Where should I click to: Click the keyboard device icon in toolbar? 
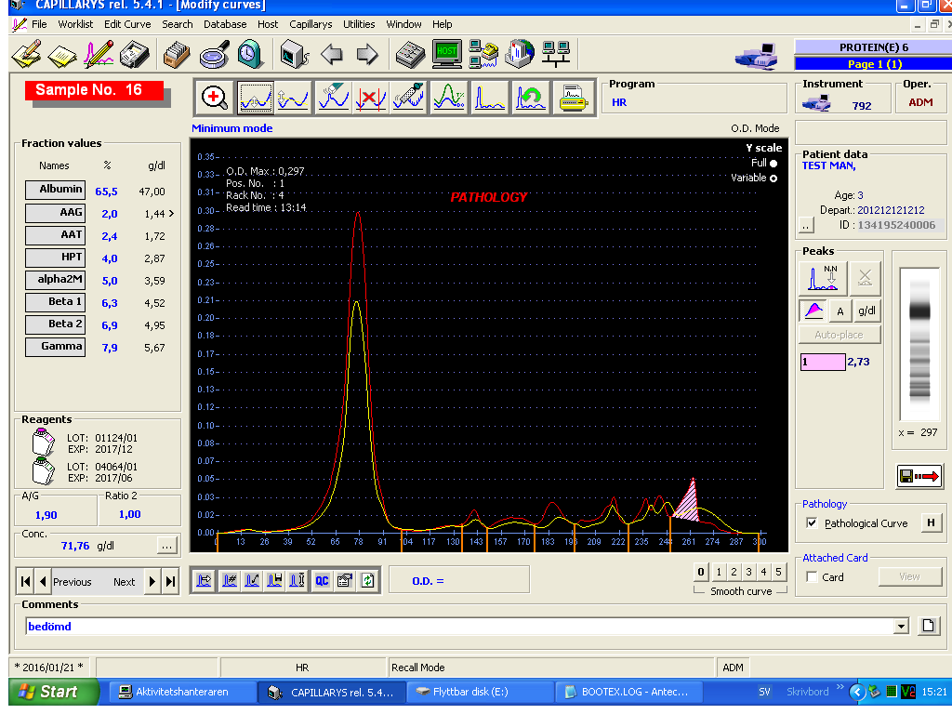(x=410, y=54)
